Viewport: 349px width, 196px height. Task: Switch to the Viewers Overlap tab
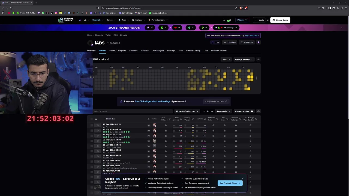pyautogui.click(x=193, y=51)
